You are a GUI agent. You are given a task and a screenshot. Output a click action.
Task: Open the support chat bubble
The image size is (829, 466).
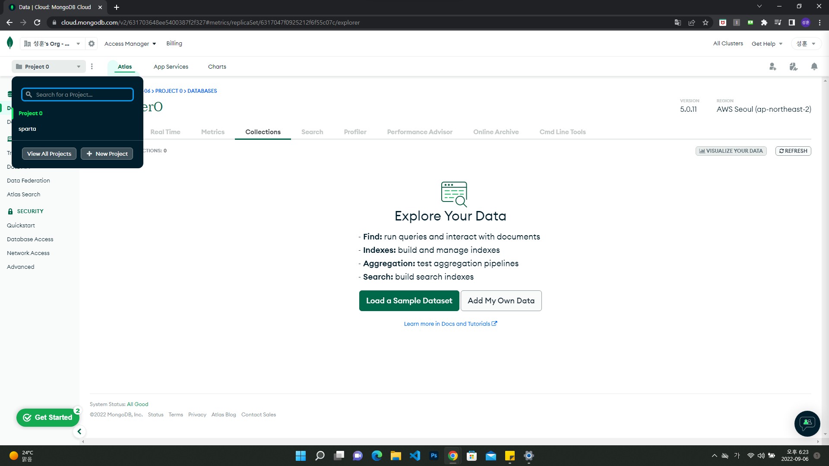(x=807, y=423)
